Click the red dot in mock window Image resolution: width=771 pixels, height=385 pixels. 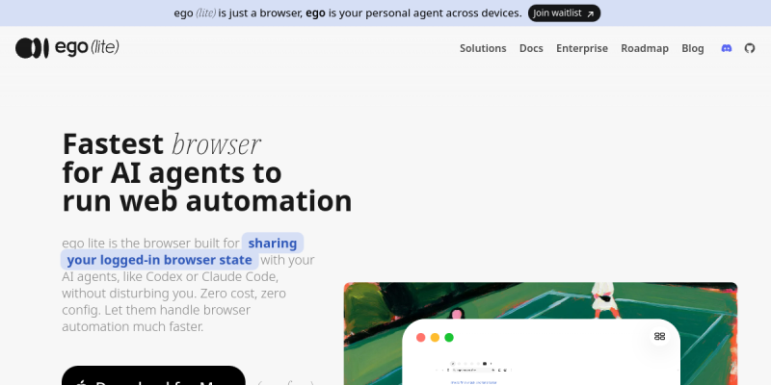[x=421, y=338]
